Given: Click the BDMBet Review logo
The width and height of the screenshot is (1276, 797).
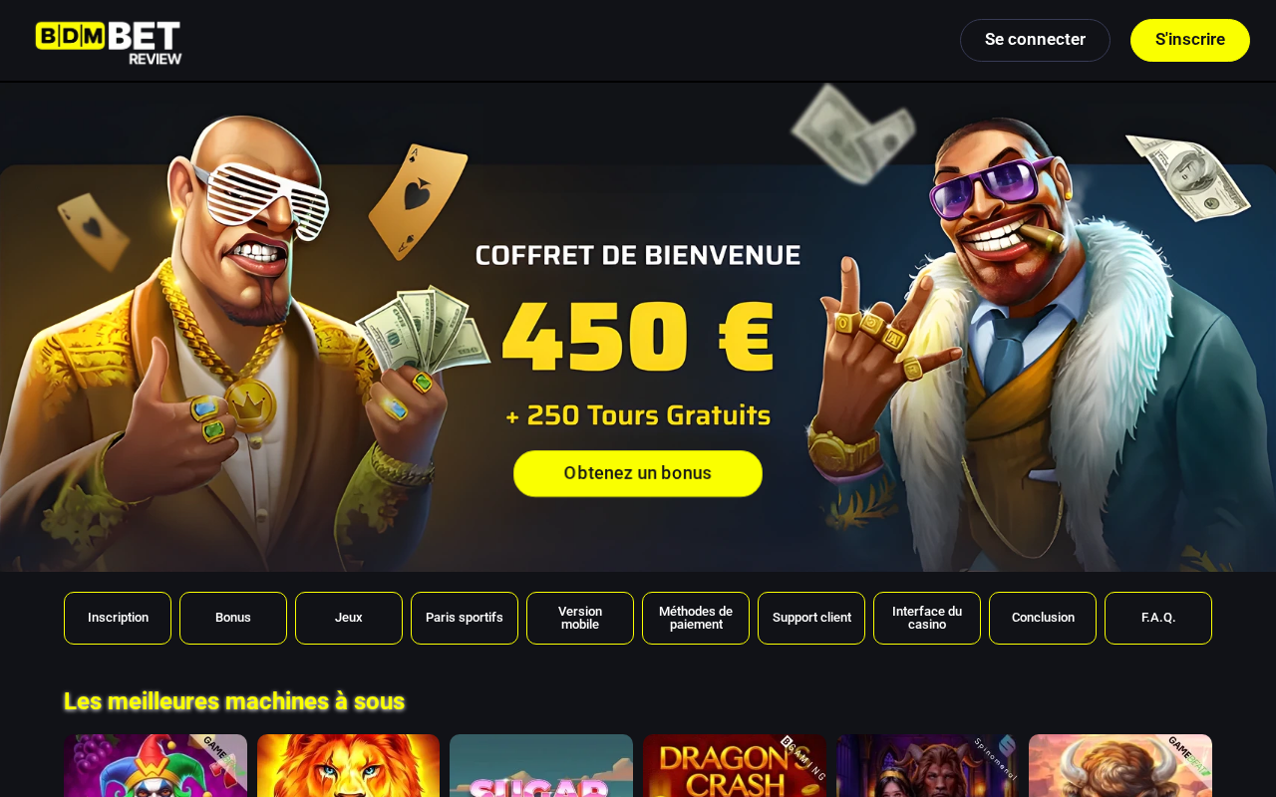Looking at the screenshot, I should coord(109,43).
